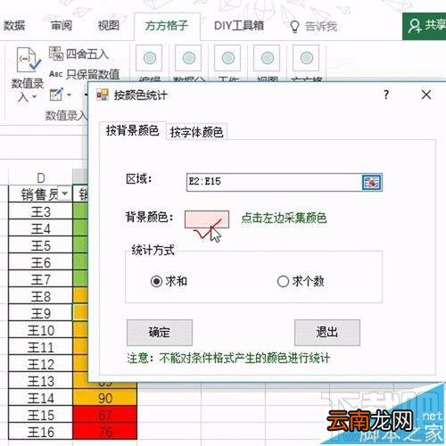
Task: Click the red cell with value 67
Action: point(105,415)
